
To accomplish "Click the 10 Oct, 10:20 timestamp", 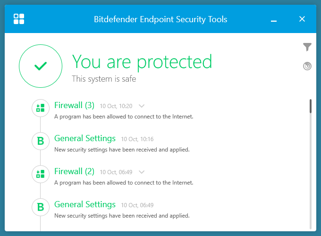I will tap(116, 106).
